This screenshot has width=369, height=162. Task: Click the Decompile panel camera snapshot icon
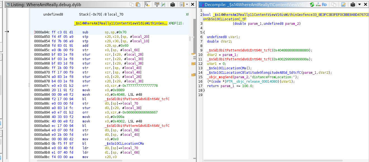click(x=353, y=4)
